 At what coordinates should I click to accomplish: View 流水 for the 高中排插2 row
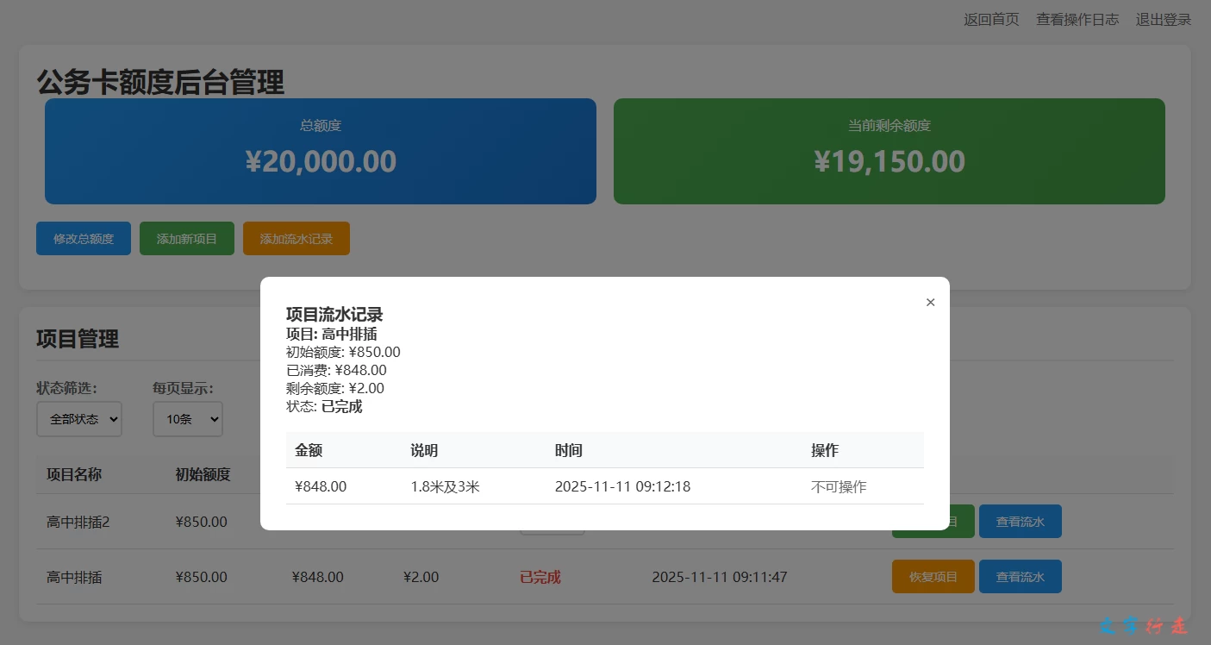pos(1020,522)
